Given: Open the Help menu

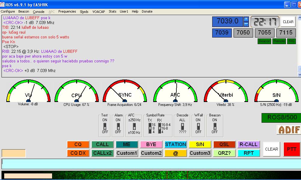Looking at the screenshot, I should (x=135, y=11).
